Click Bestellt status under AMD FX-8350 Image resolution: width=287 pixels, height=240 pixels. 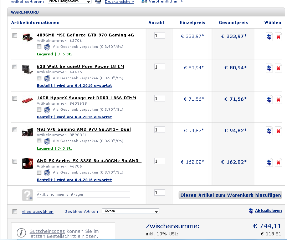coord(74,180)
